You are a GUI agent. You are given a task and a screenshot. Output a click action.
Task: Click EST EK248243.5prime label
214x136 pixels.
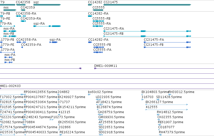[36, 117]
